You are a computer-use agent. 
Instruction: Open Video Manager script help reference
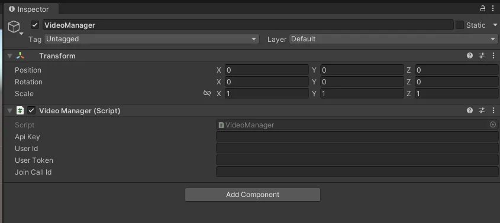click(470, 110)
